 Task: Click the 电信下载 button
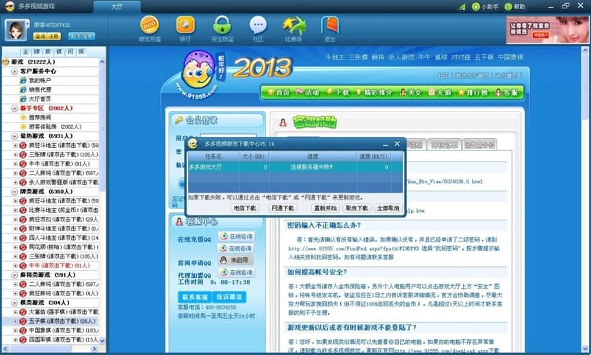245,208
